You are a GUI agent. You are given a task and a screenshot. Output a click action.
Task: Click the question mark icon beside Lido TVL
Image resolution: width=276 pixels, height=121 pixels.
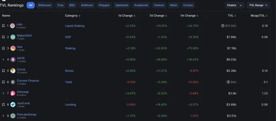(x=223, y=26)
